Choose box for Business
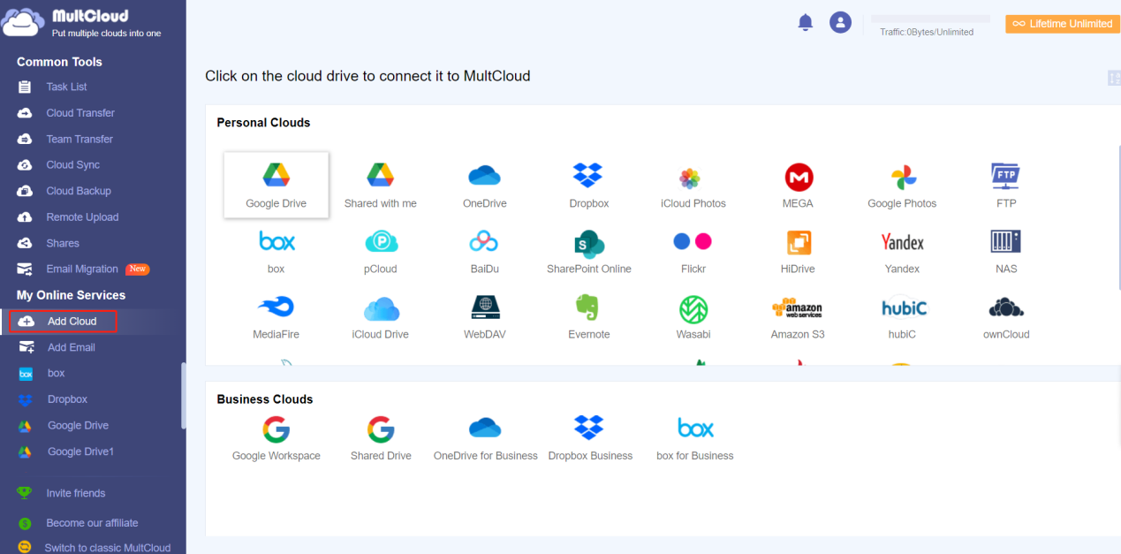1121x554 pixels. point(694,438)
